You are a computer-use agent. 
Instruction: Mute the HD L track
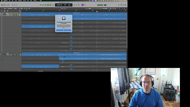click(x=7, y=15)
